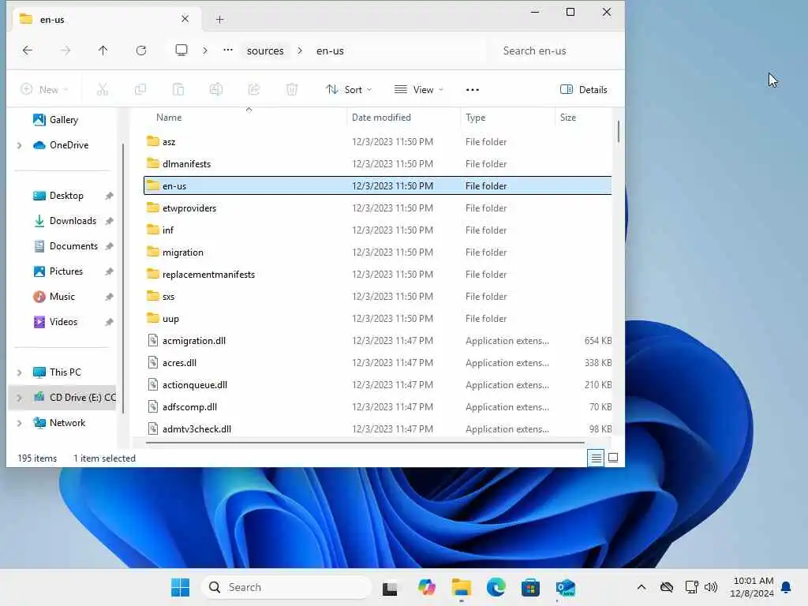The width and height of the screenshot is (808, 606).
Task: Select the actionqueue.dll file
Action: coord(378,385)
